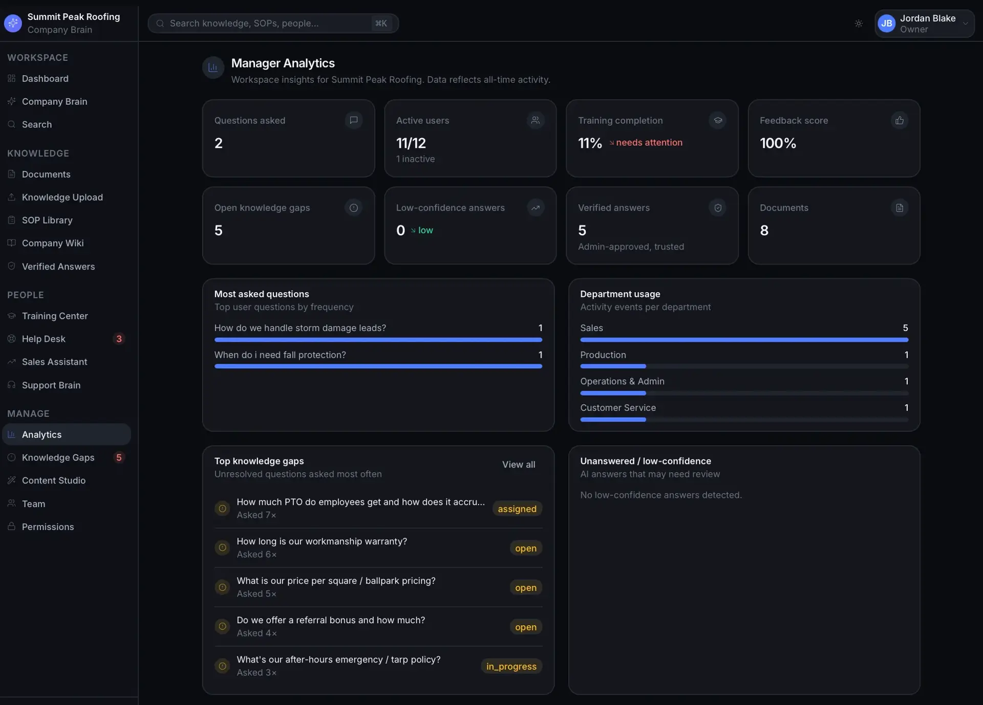Click the Low-confidence answers trend icon
The width and height of the screenshot is (983, 705).
pos(536,208)
